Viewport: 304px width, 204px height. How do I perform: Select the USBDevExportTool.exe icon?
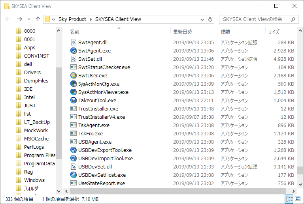(74, 150)
